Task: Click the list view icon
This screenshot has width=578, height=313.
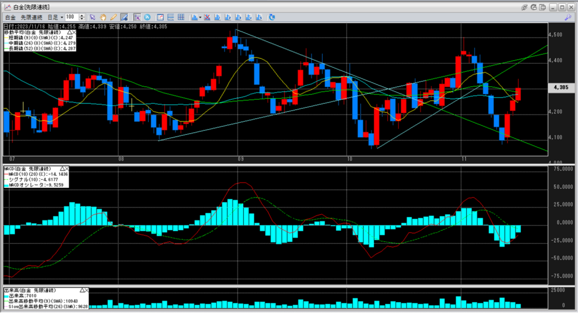Action: pyautogui.click(x=170, y=17)
